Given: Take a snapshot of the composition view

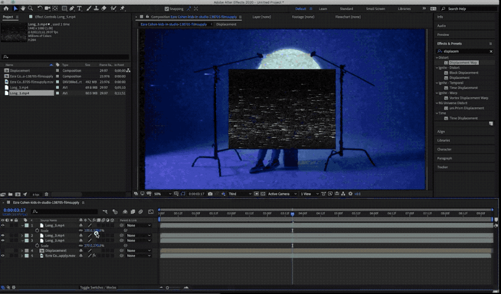Looking at the screenshot, I should click(210, 194).
